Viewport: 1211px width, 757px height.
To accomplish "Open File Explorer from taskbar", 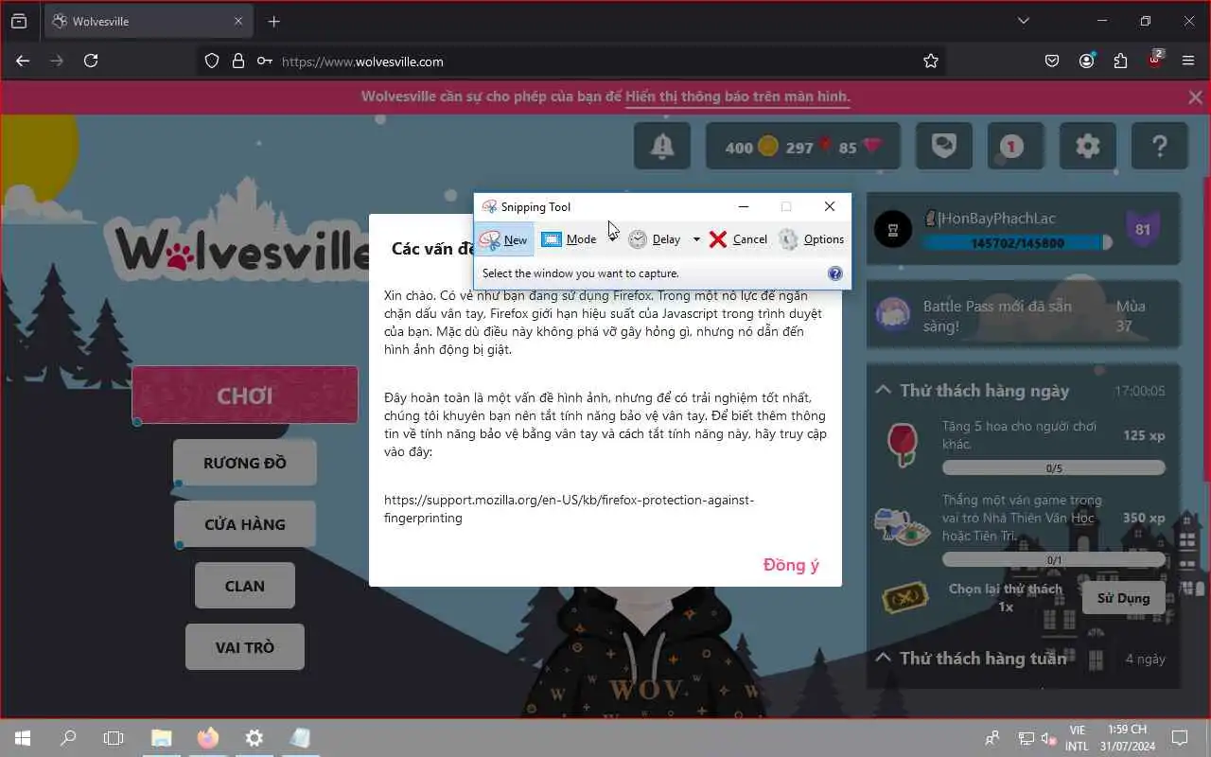I will coord(162,738).
